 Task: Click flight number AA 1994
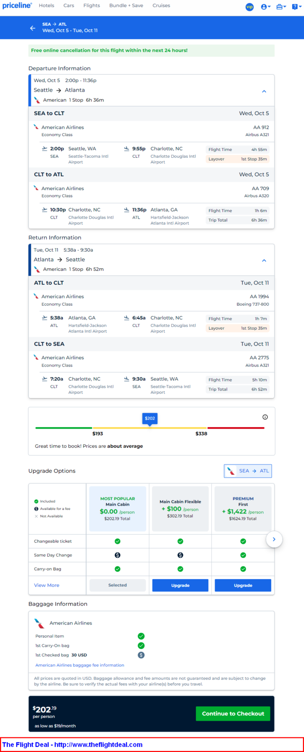[x=260, y=297]
